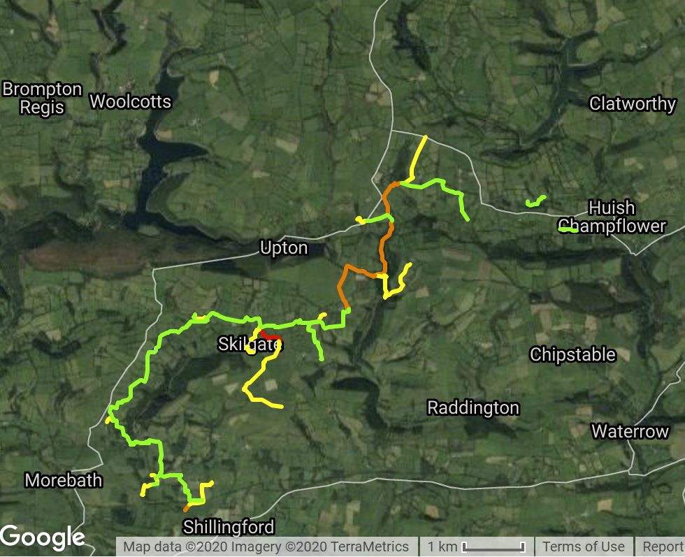Click the Google logo
The height and width of the screenshot is (557, 685).
click(43, 537)
